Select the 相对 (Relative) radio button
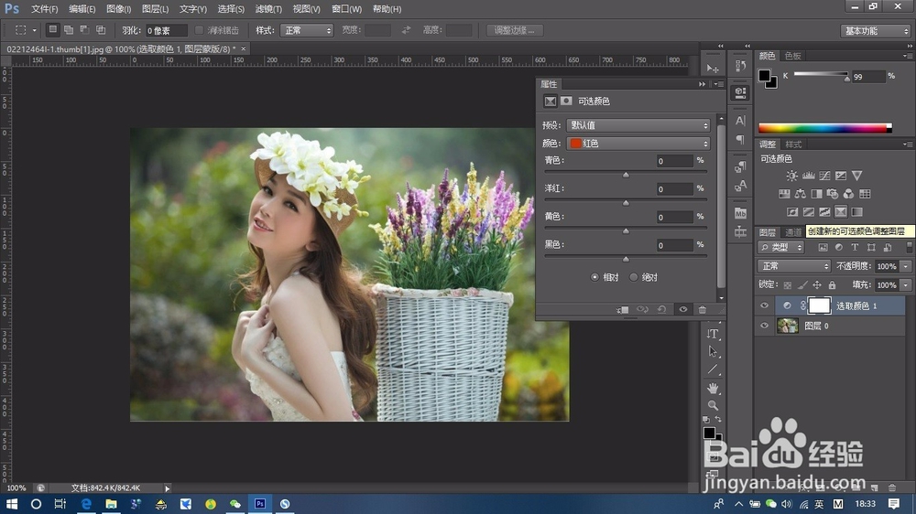The height and width of the screenshot is (514, 916). point(595,277)
